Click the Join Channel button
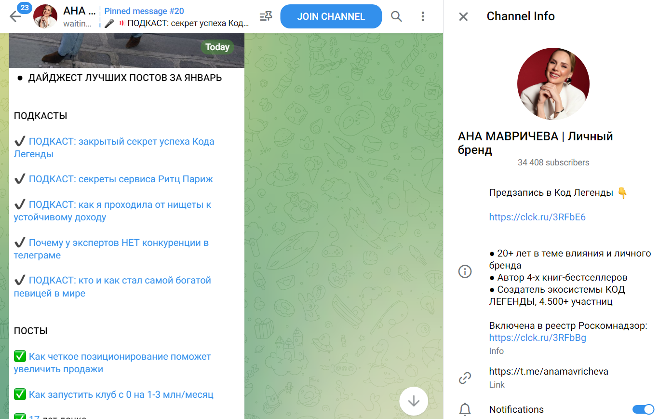Screen dimensions: 659x419 point(331,16)
